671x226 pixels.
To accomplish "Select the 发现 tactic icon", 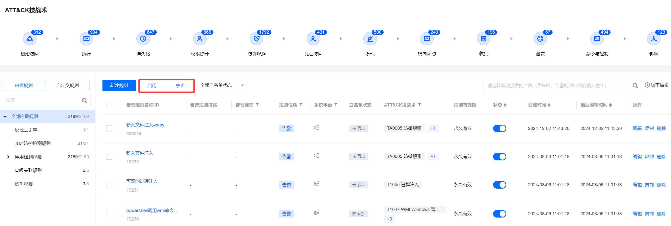I will [370, 39].
